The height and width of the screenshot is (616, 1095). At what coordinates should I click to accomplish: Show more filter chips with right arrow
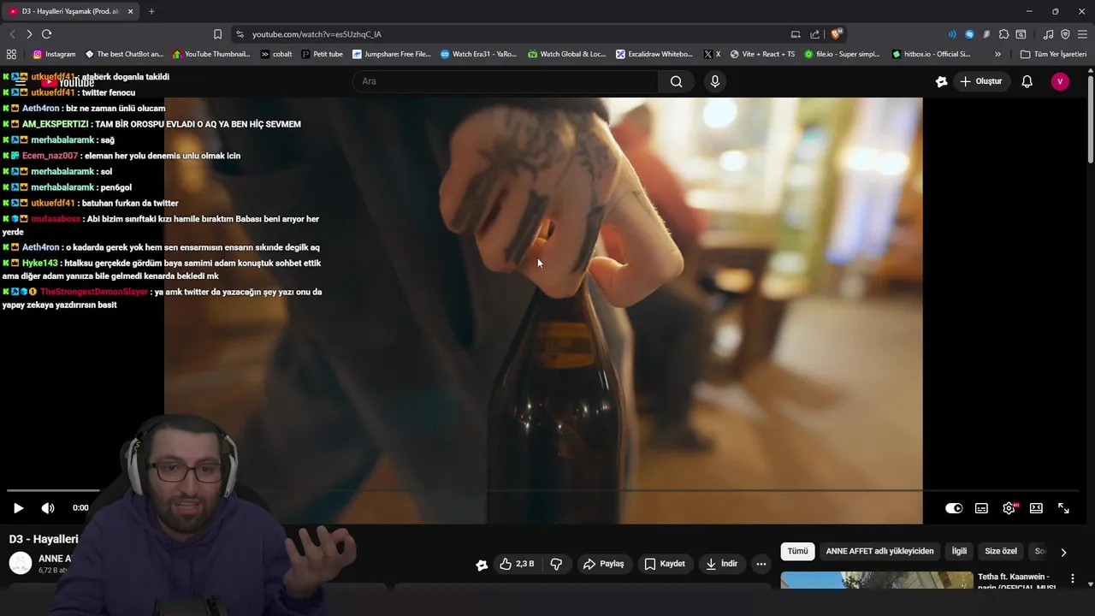[x=1063, y=553]
